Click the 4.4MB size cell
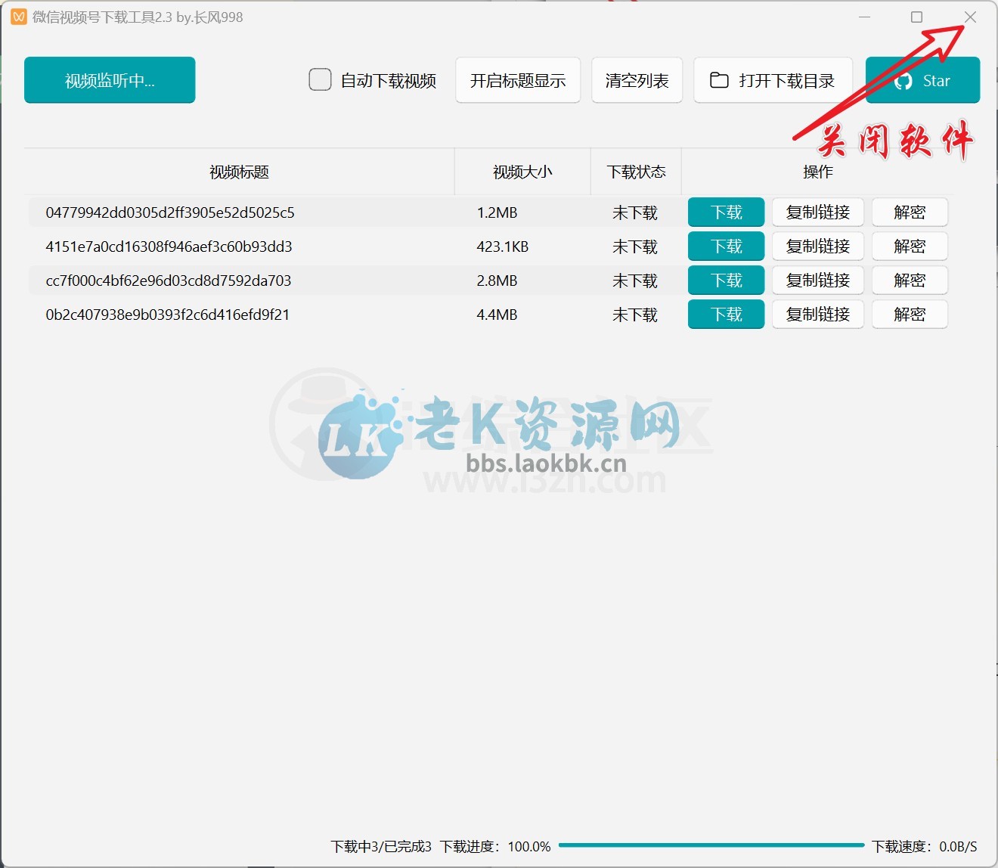998x868 pixels. point(497,315)
